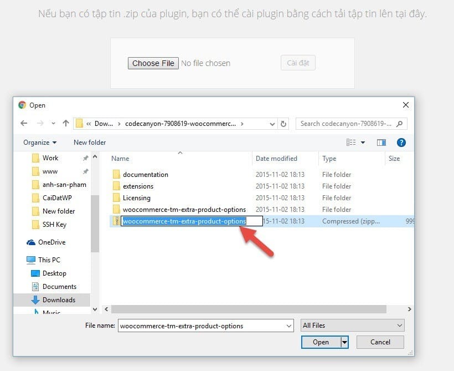Click the zip file icon of woocommerce-tm-extra-product-options
454x371 pixels.
[x=116, y=221]
